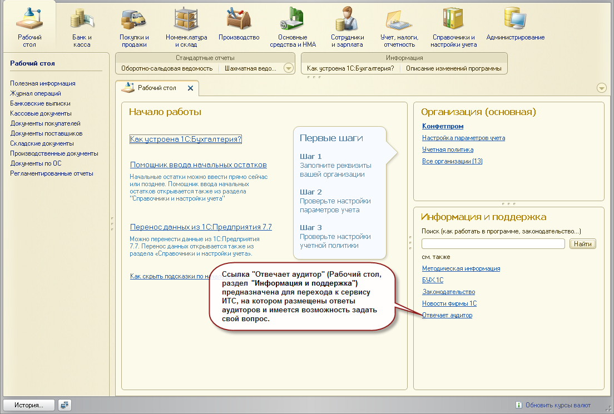
Task: Open Методическая информация link
Action: tap(461, 268)
